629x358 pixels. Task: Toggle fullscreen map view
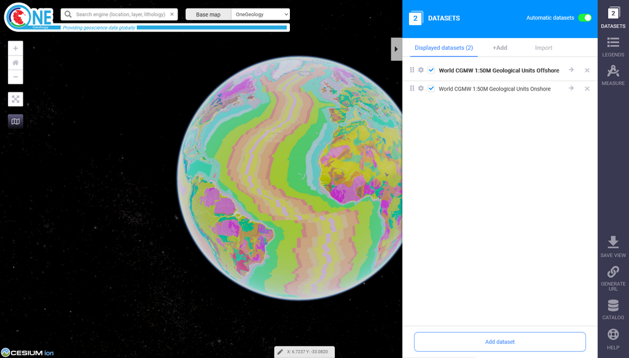point(15,99)
